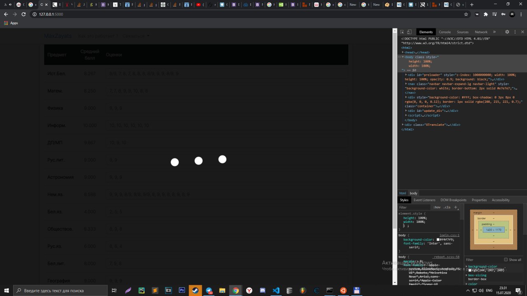Focus the Styles filter field
The height and width of the screenshot is (296, 527).
point(414,207)
